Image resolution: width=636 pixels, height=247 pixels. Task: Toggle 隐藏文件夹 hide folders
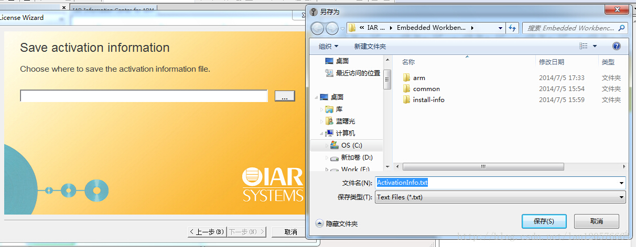tap(336, 223)
